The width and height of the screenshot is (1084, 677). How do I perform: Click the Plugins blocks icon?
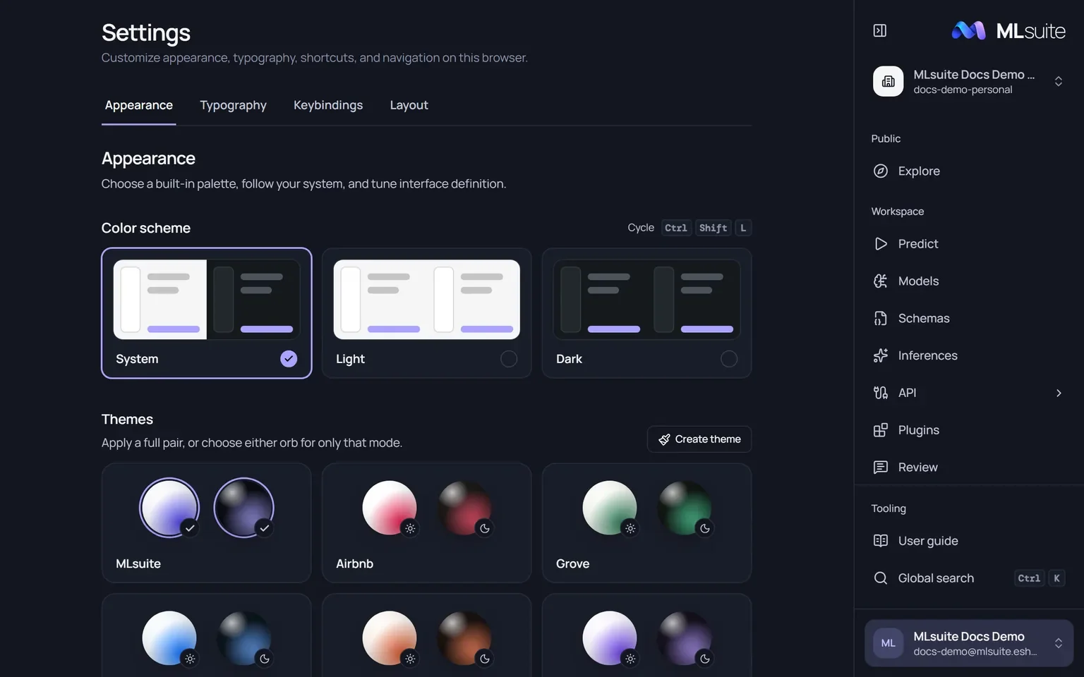pos(880,430)
